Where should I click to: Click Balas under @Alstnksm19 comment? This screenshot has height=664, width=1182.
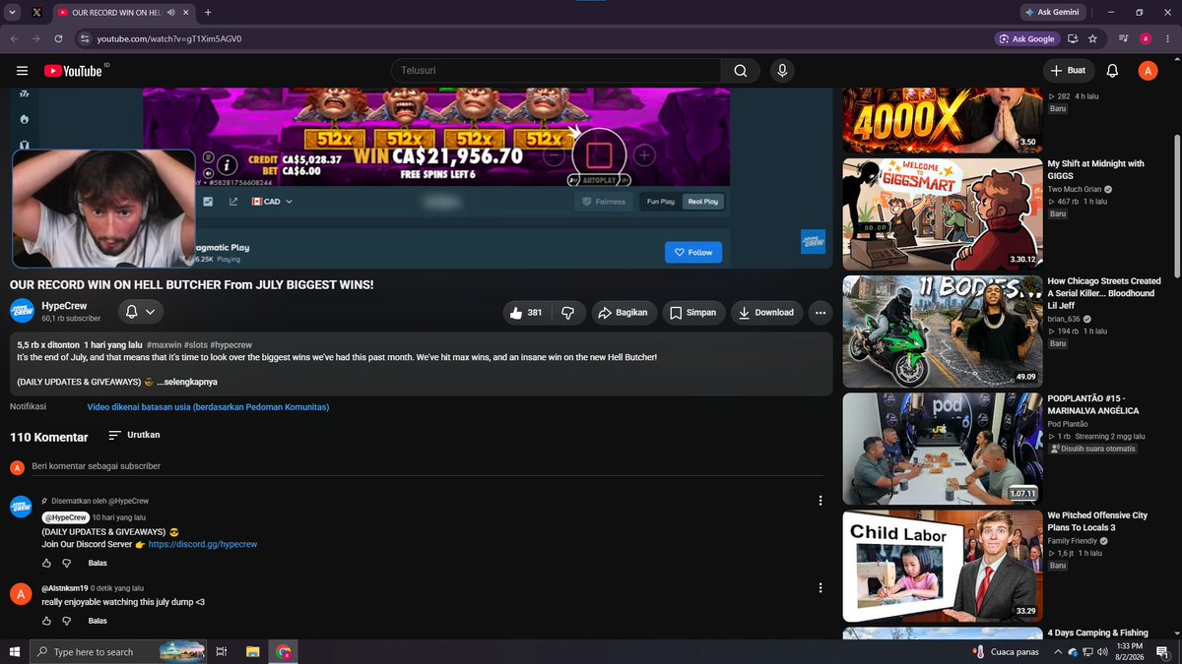98,621
